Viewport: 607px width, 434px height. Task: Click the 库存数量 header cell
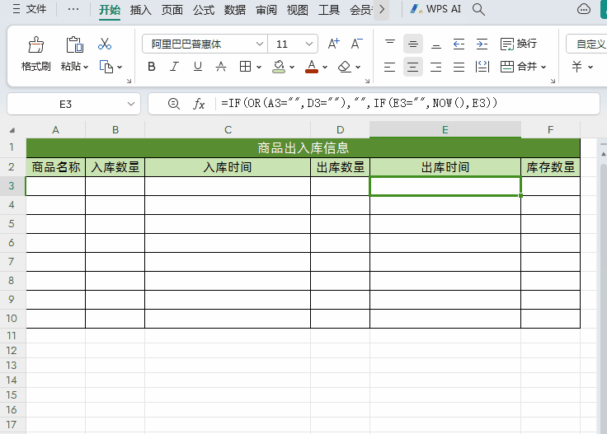550,167
